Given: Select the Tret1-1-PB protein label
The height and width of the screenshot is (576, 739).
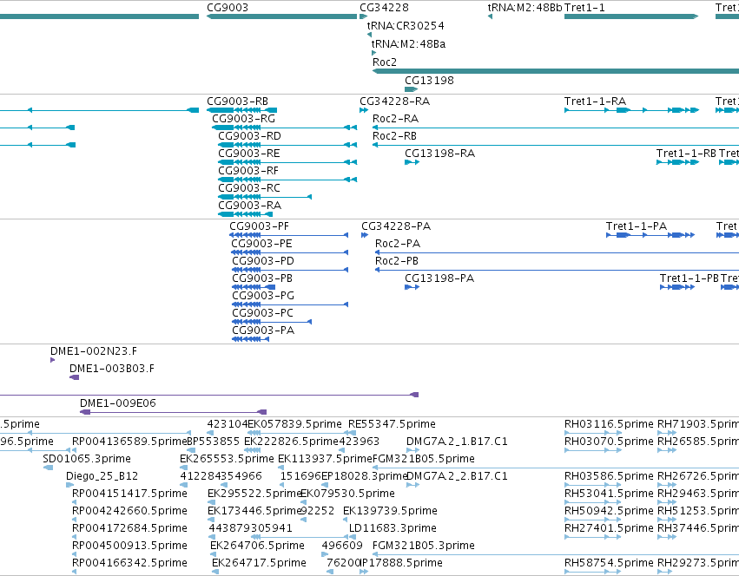Looking at the screenshot, I should [x=689, y=278].
